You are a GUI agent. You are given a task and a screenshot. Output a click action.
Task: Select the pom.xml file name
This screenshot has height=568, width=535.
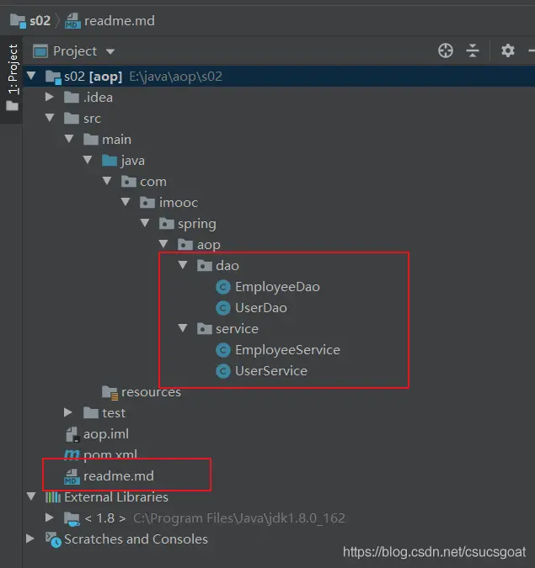[110, 455]
